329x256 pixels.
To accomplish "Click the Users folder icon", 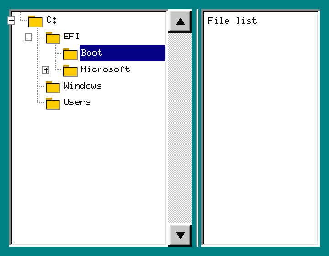I will (53, 103).
